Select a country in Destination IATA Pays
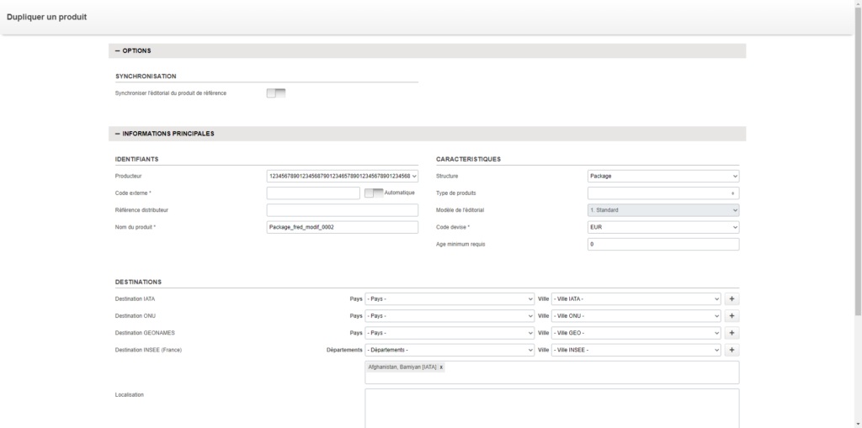 450,299
